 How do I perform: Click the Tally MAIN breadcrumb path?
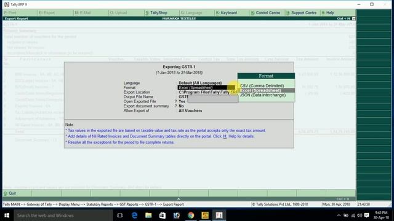[x=93, y=204]
